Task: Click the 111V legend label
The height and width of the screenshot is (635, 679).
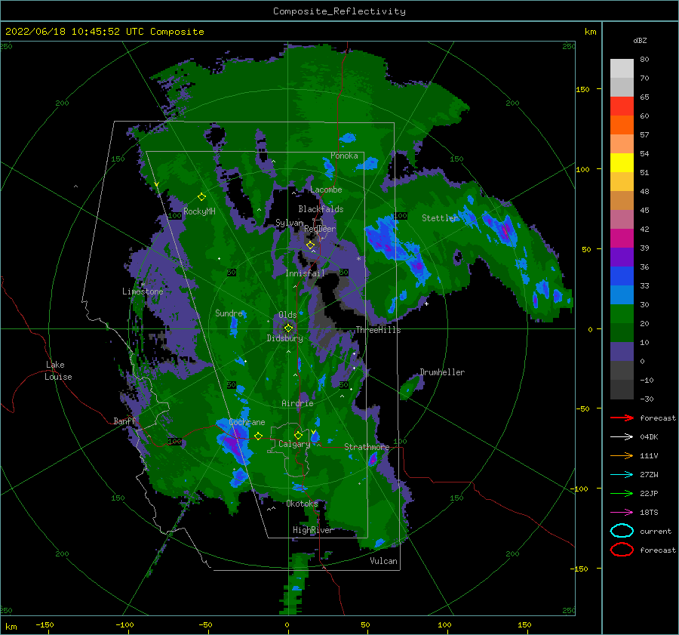Action: (649, 455)
